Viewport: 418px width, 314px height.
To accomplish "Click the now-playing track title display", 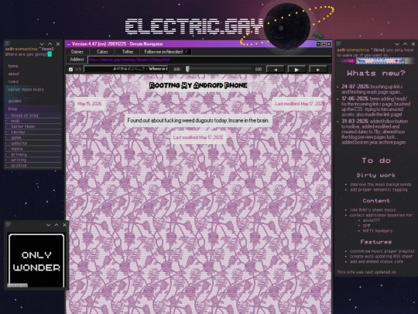I will click(126, 69).
